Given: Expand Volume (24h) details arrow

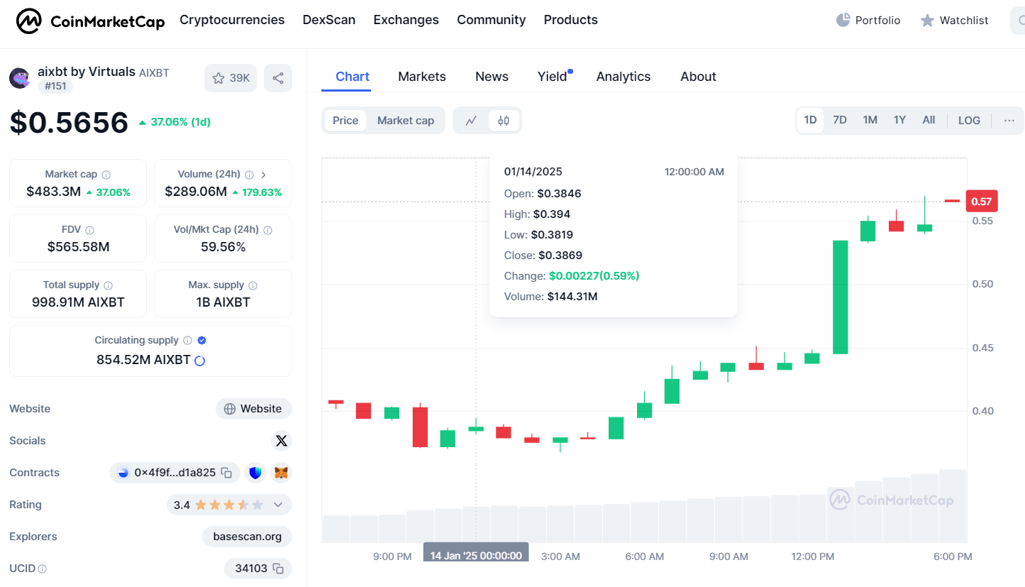Looking at the screenshot, I should [264, 175].
